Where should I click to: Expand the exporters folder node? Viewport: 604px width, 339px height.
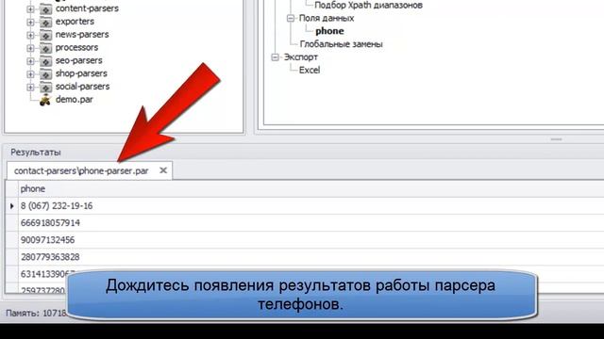(x=30, y=22)
